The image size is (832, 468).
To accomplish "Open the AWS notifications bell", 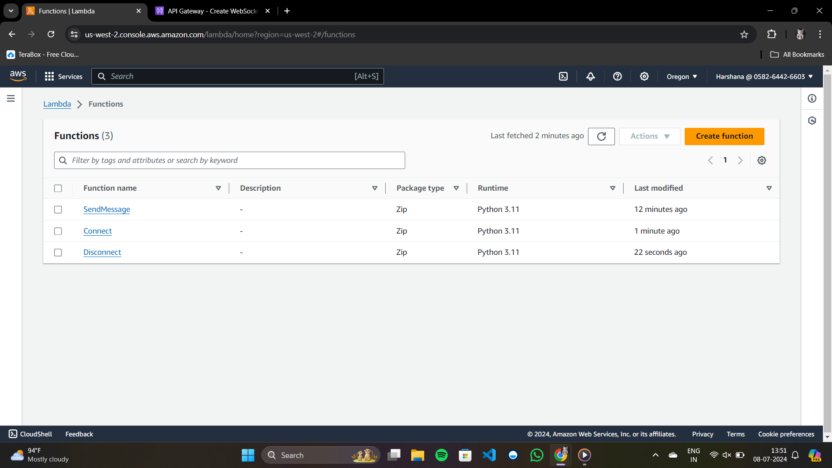I will (x=590, y=76).
